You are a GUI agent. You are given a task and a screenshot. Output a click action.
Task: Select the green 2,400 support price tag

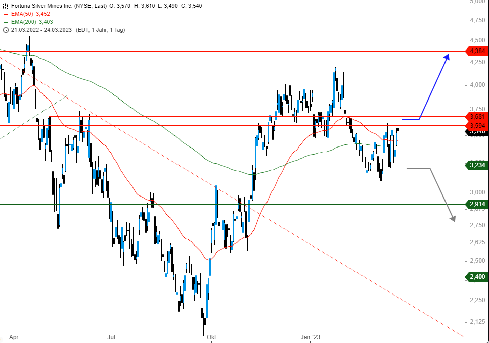click(477, 277)
